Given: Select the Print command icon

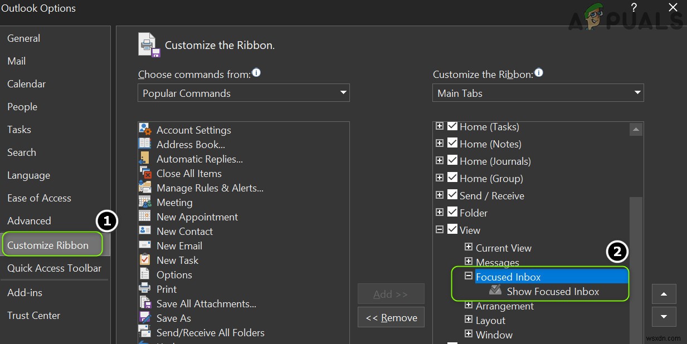Looking at the screenshot, I should tap(145, 289).
